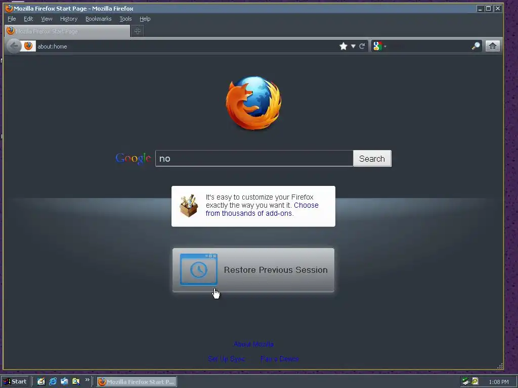Viewport: 518px width, 388px height.
Task: Bookmark this page with the star icon
Action: (x=343, y=46)
